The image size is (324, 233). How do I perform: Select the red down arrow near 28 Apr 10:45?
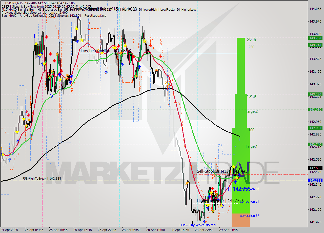tap(150, 46)
